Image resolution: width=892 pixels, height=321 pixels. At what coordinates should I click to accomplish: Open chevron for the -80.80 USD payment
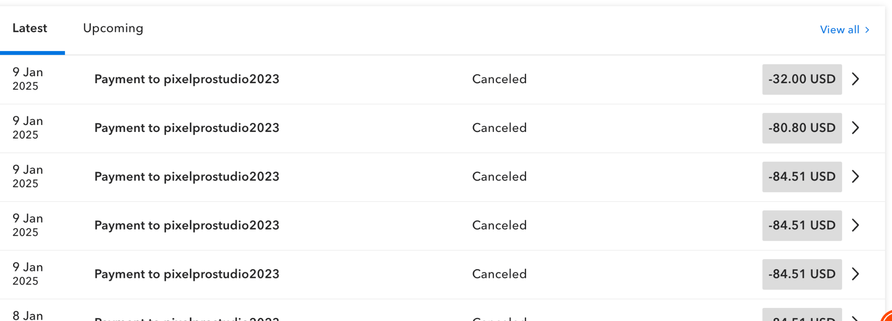click(855, 128)
